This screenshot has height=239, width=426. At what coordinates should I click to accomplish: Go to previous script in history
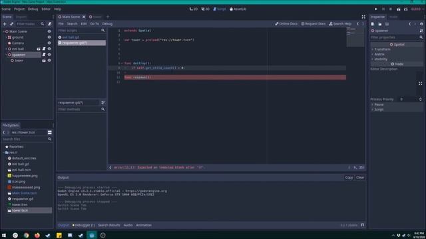pos(358,24)
